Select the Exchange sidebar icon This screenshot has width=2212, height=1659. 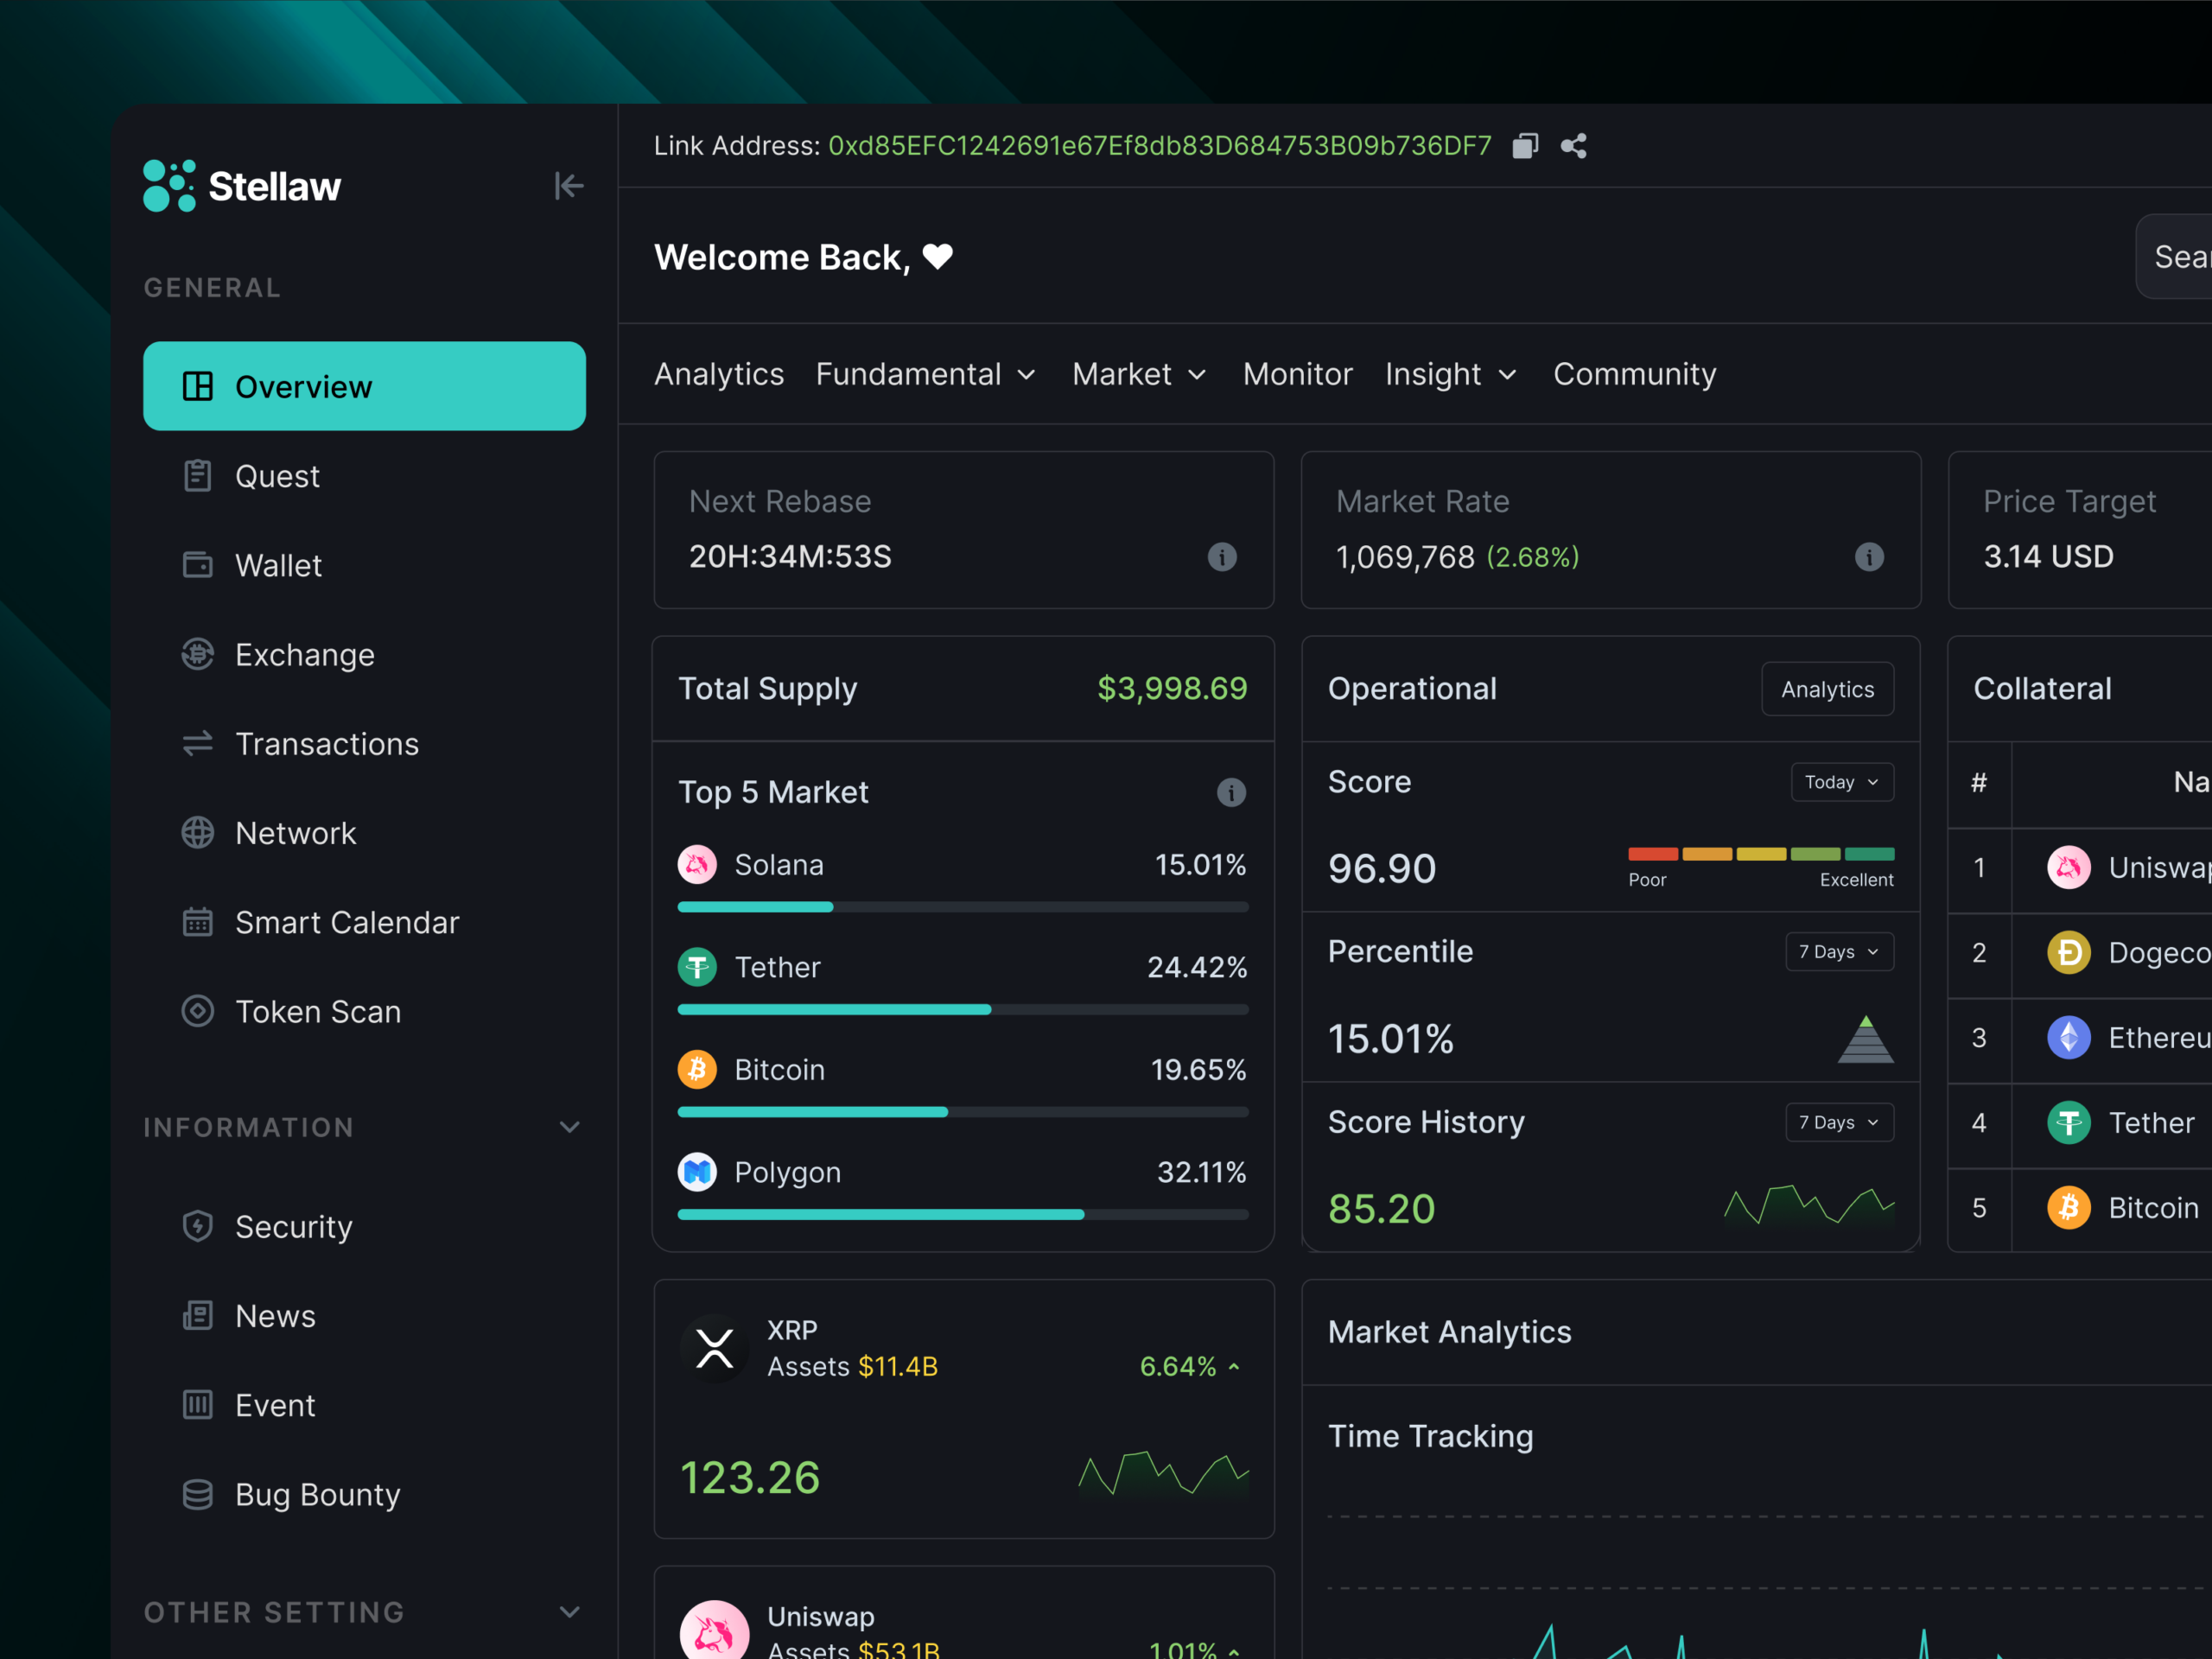(197, 654)
